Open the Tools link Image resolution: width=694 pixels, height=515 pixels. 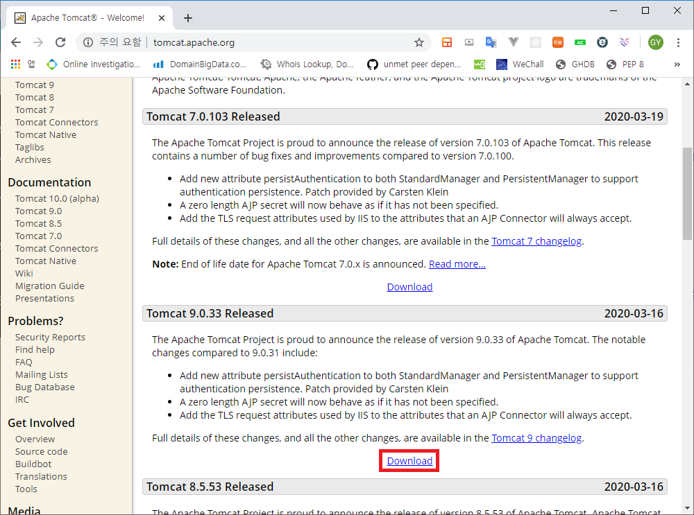point(26,489)
